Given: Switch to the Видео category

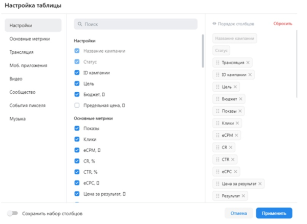Looking at the screenshot, I should [16, 79].
